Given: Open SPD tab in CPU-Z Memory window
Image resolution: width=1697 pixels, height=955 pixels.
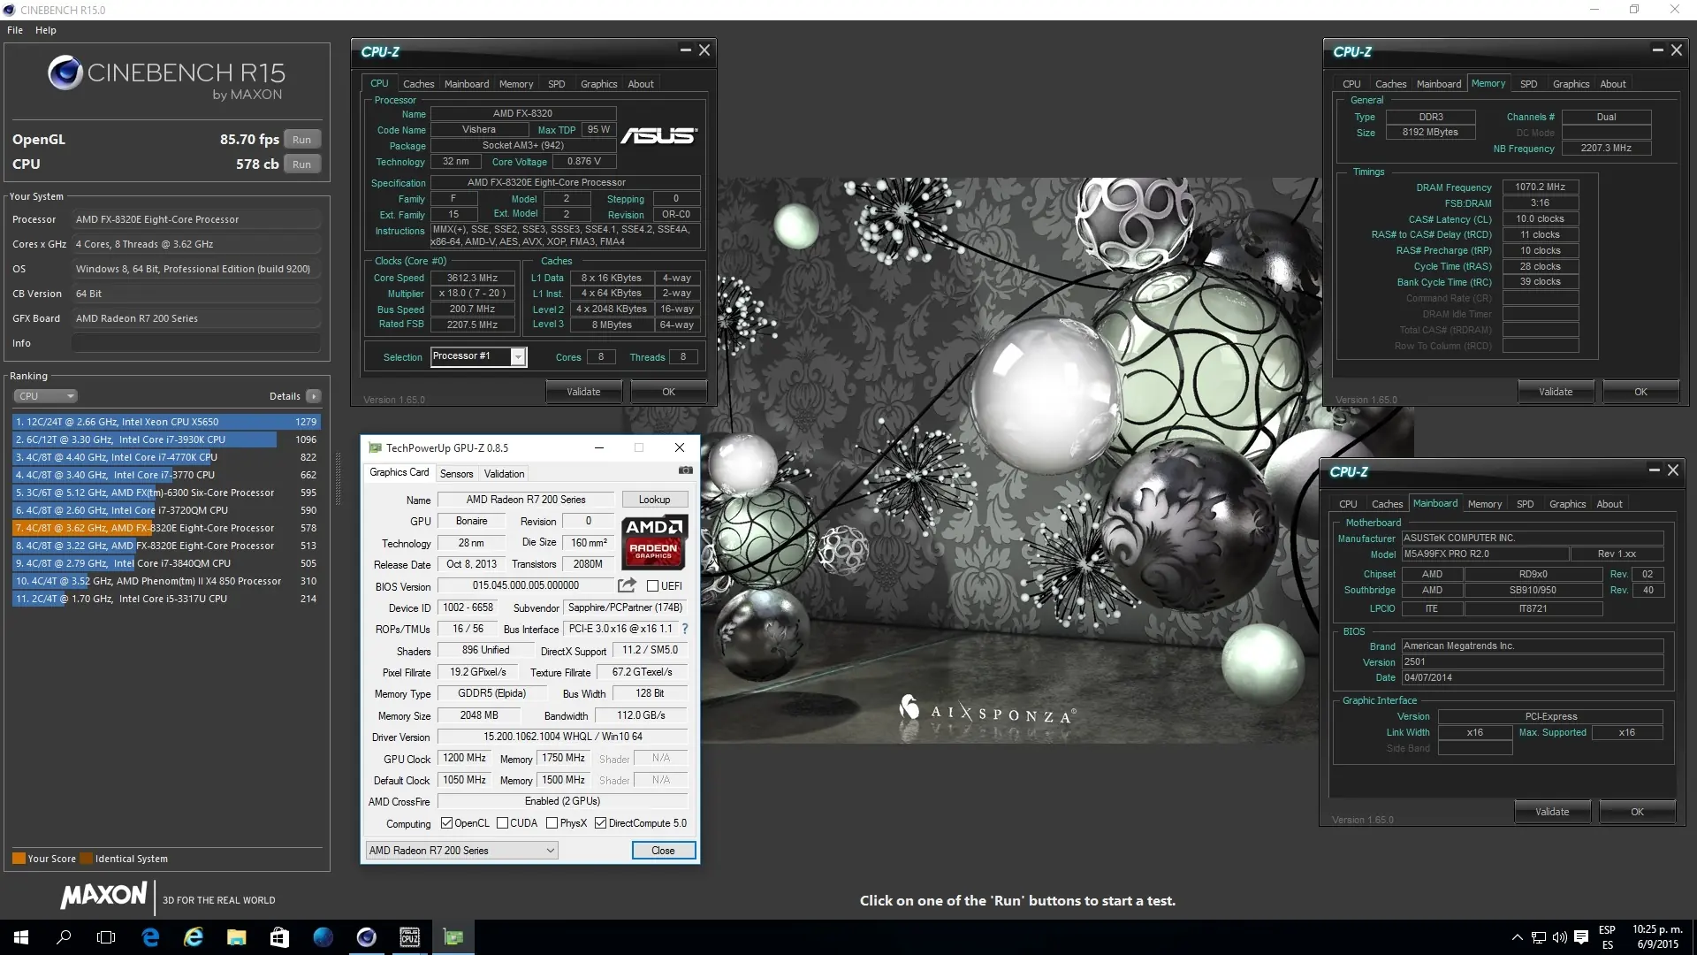Looking at the screenshot, I should tap(1528, 84).
